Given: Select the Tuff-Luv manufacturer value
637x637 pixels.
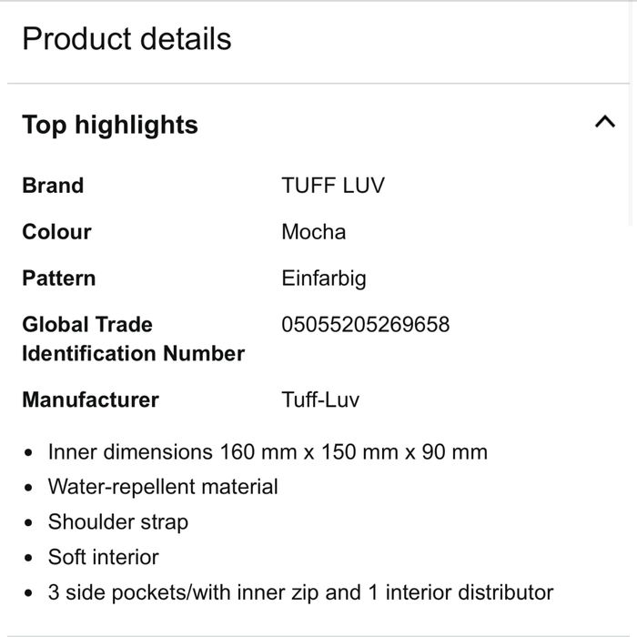Looking at the screenshot, I should coord(320,399).
